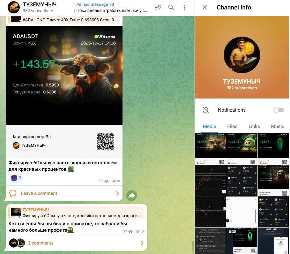Open Pinned message #3 banner
This screenshot has width=290, height=254.
tap(112, 7)
